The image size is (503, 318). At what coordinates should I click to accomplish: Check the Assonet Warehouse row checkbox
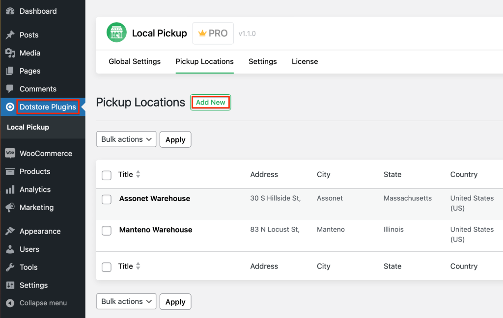click(x=107, y=199)
